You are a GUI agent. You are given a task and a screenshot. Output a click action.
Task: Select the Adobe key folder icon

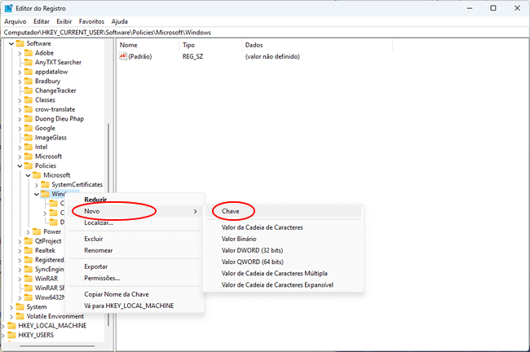pos(29,52)
